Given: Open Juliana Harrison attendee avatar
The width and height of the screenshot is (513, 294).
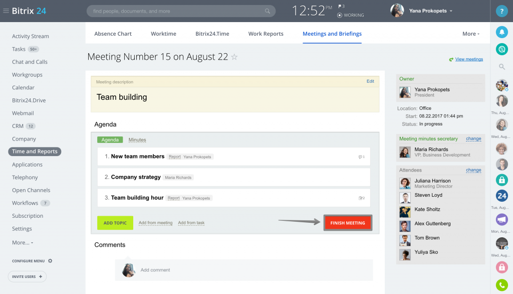Looking at the screenshot, I should [x=405, y=183].
